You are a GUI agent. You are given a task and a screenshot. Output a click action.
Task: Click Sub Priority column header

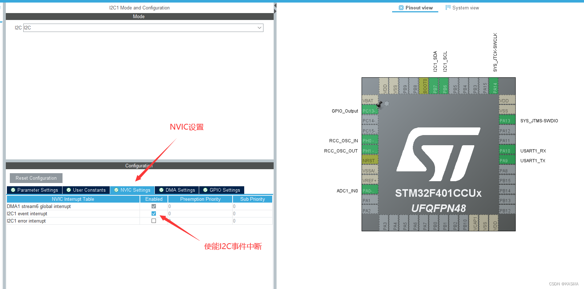coord(253,199)
